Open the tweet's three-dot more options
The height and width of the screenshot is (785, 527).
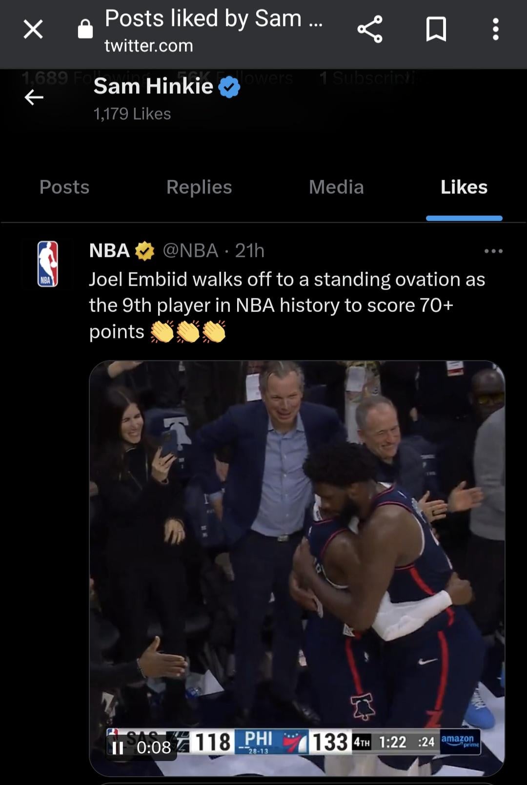493,251
